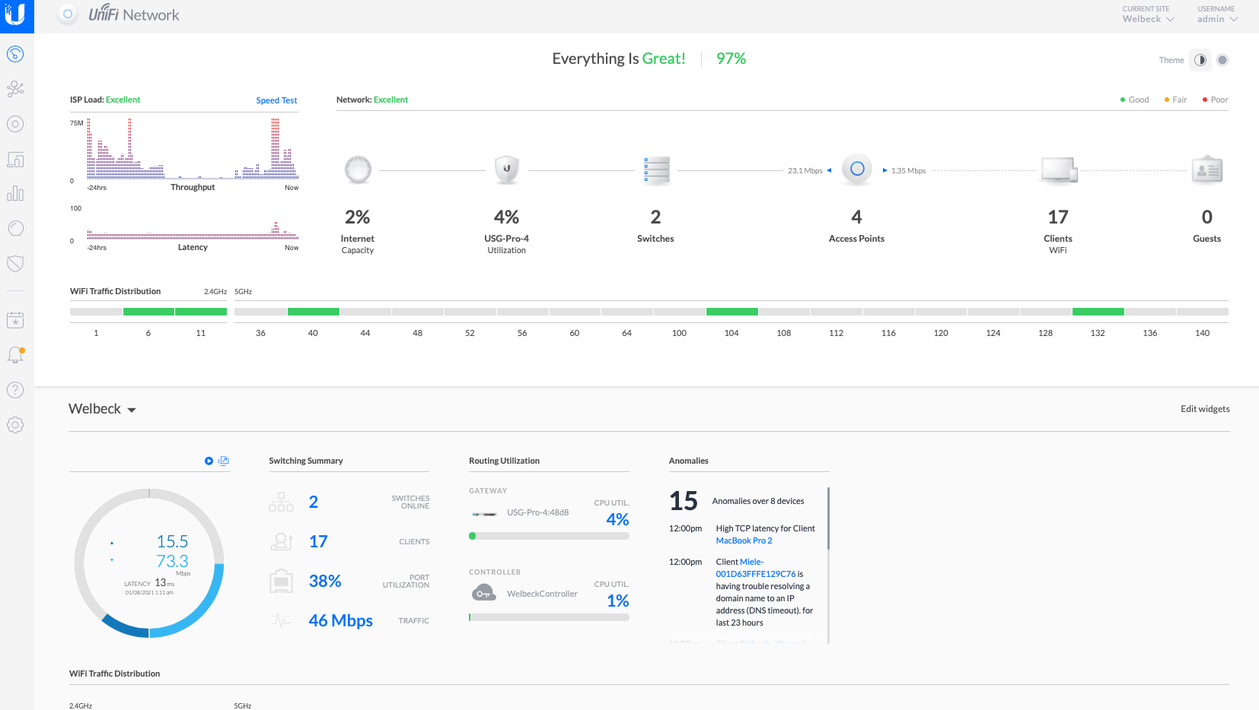Open the Topology map sidebar icon
The image size is (1259, 710).
15,89
